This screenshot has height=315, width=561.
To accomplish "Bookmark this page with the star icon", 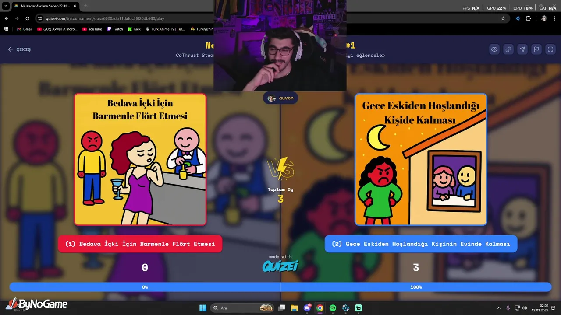I will tap(503, 18).
